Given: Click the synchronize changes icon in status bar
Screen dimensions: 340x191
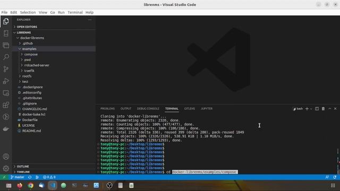Looking at the screenshot, I should point(30,177).
